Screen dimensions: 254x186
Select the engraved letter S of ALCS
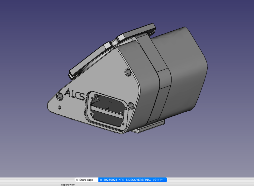[82, 96]
